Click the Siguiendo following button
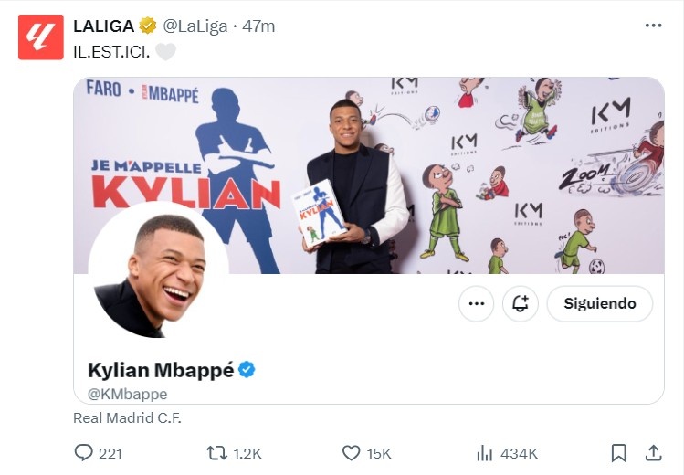 pos(599,304)
